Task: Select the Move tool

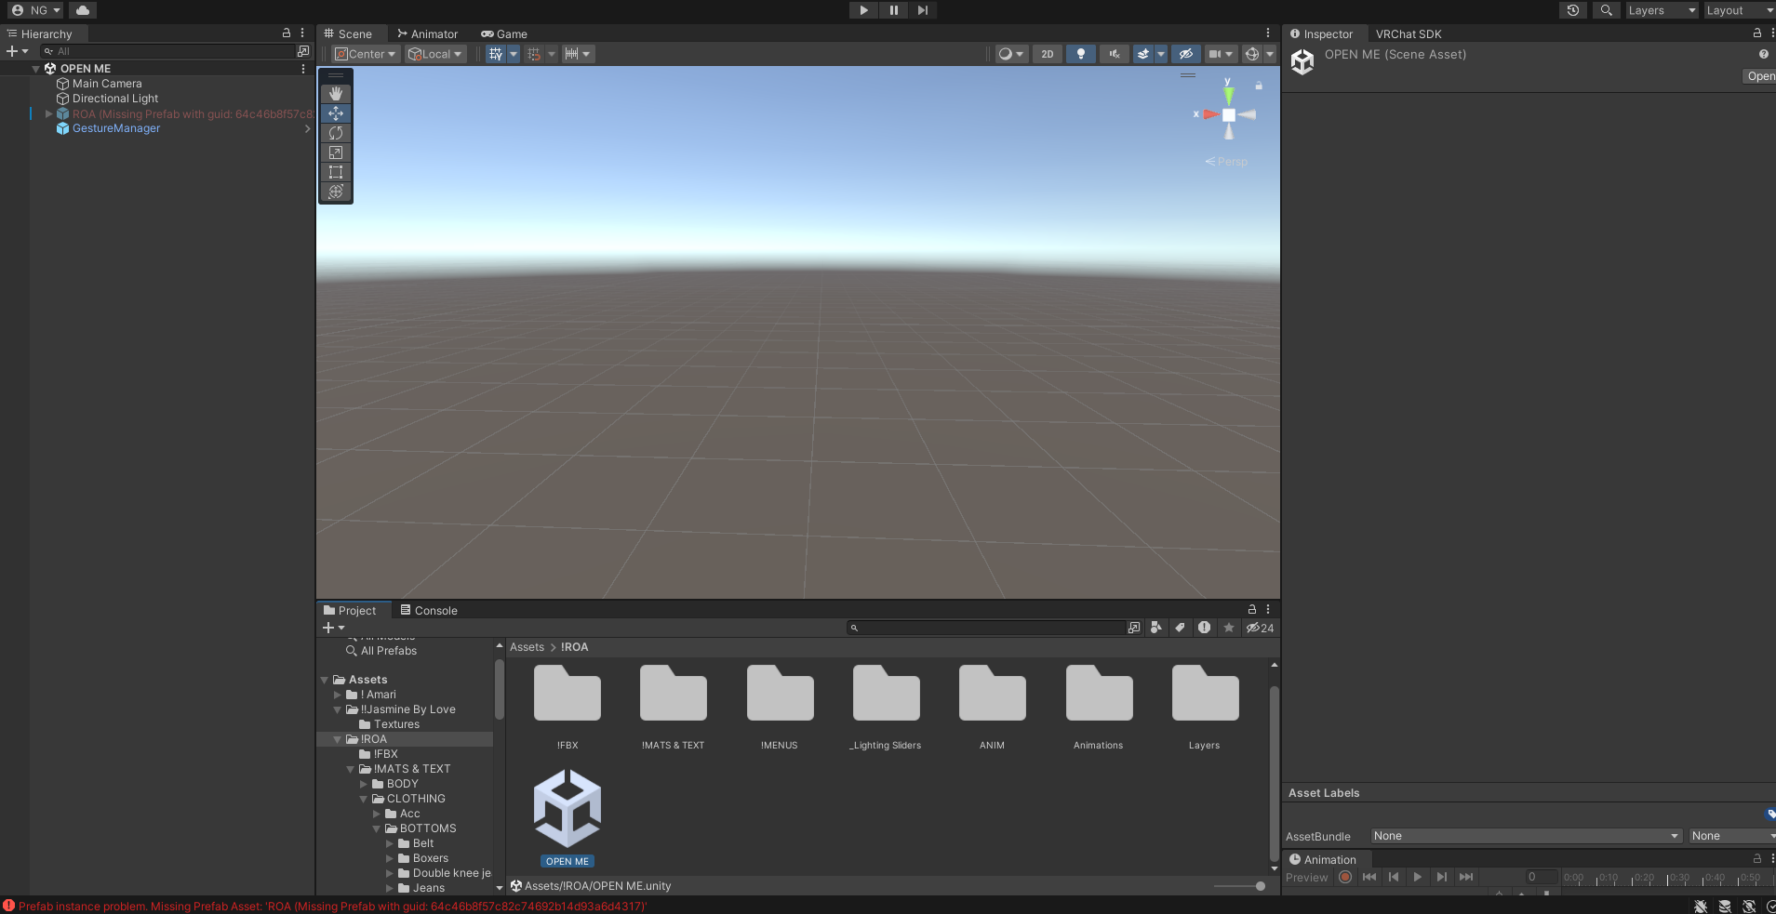Action: tap(336, 113)
